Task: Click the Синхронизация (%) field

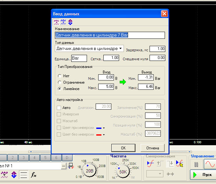Action: [x=153, y=115]
